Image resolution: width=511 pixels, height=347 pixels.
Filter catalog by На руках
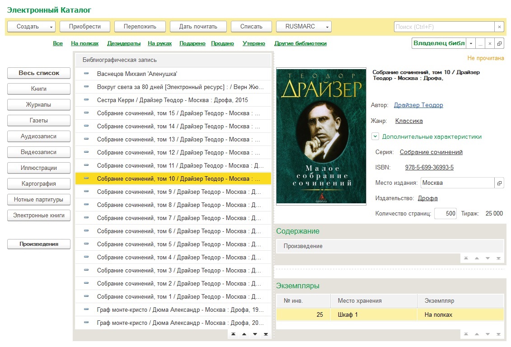(x=159, y=43)
